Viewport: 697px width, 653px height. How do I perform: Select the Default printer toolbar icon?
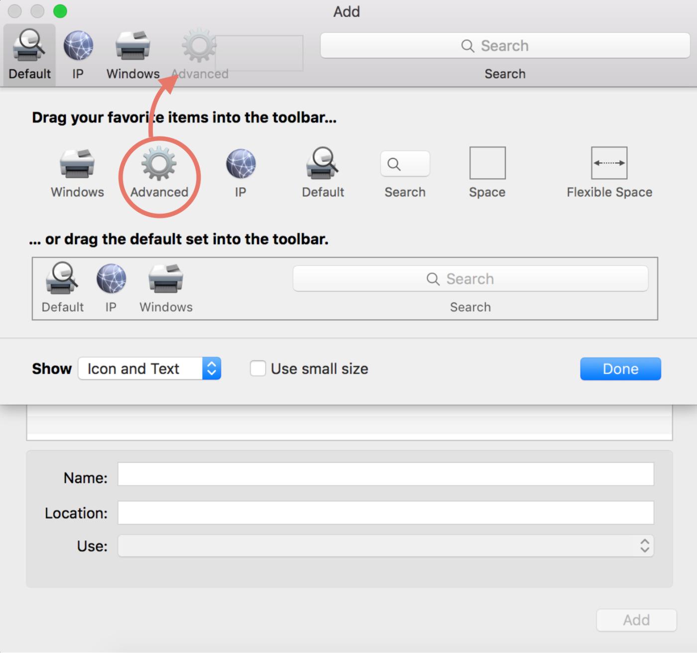tap(29, 55)
